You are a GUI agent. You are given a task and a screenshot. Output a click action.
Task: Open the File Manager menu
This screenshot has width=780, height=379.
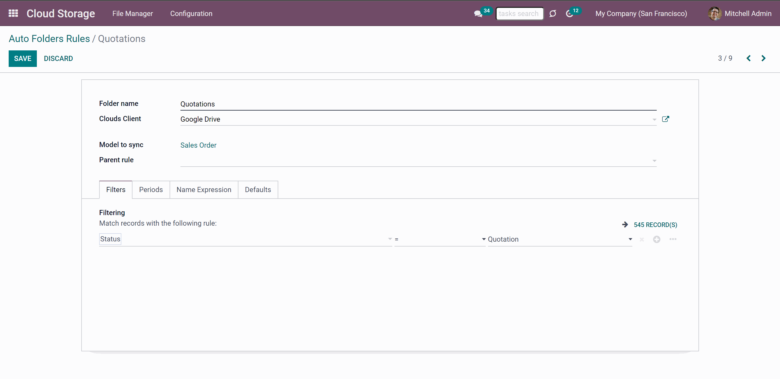click(x=133, y=14)
